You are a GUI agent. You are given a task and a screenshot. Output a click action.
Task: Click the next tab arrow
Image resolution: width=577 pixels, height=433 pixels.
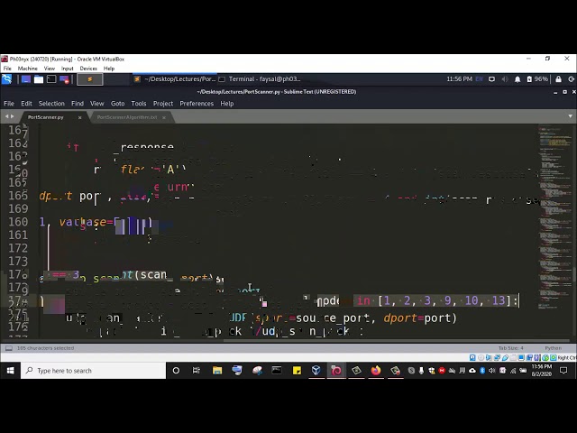pos(12,116)
